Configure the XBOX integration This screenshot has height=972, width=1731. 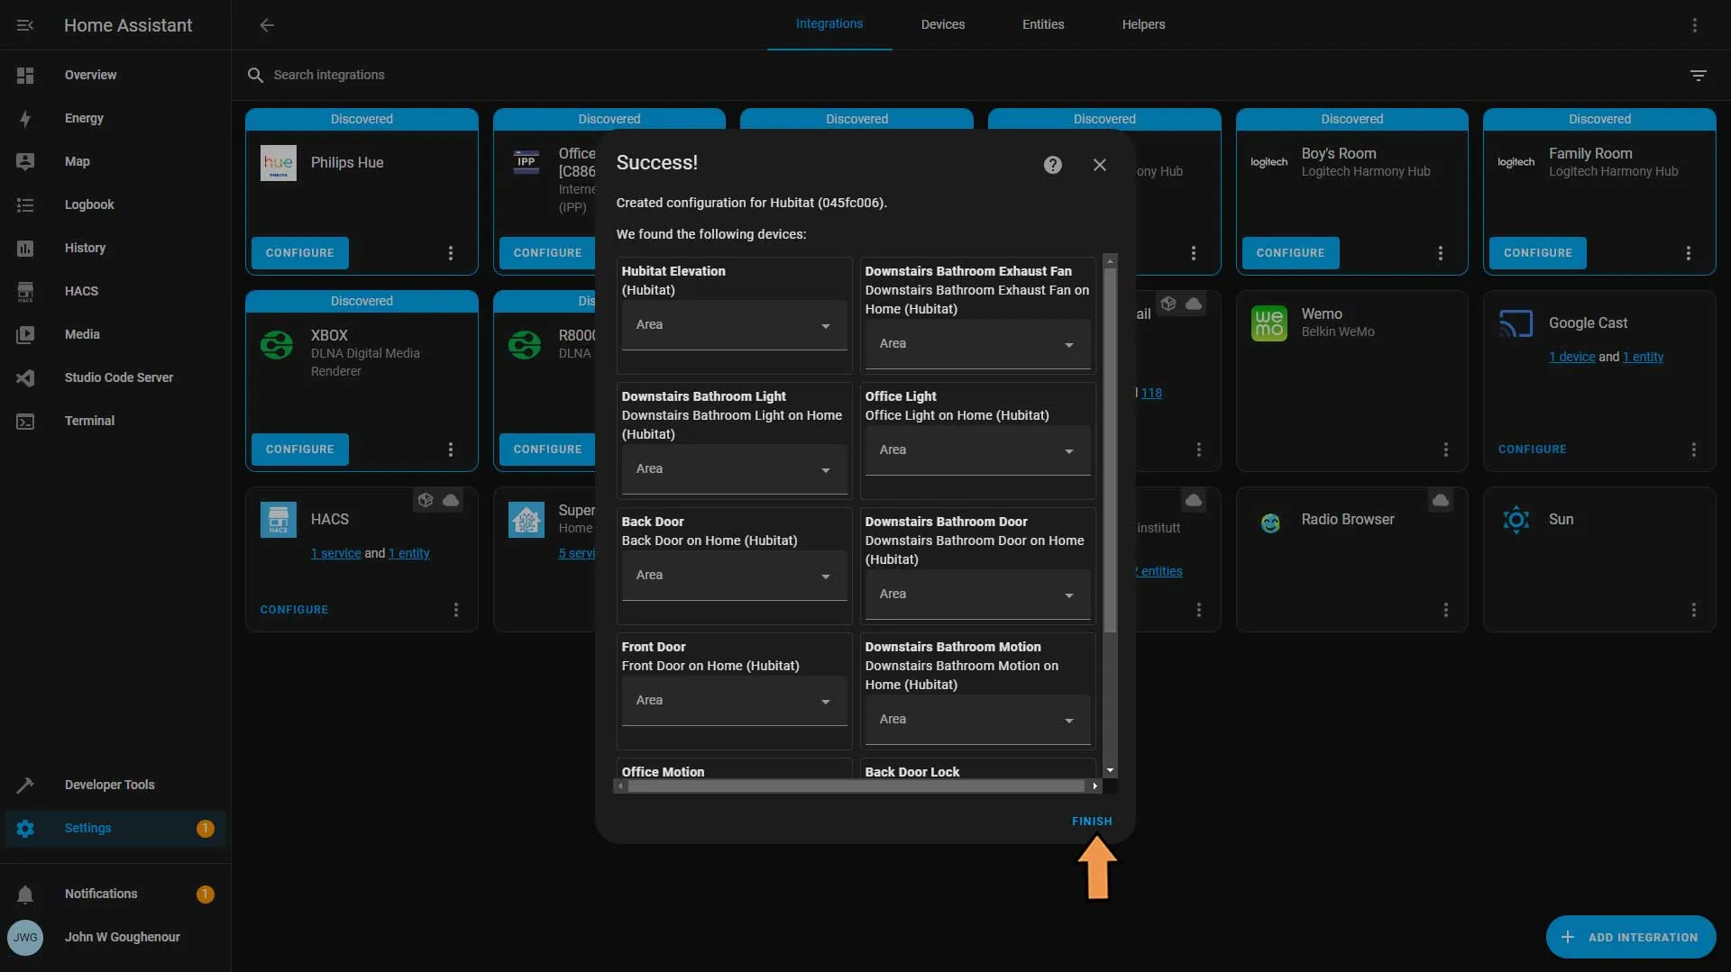pos(300,450)
